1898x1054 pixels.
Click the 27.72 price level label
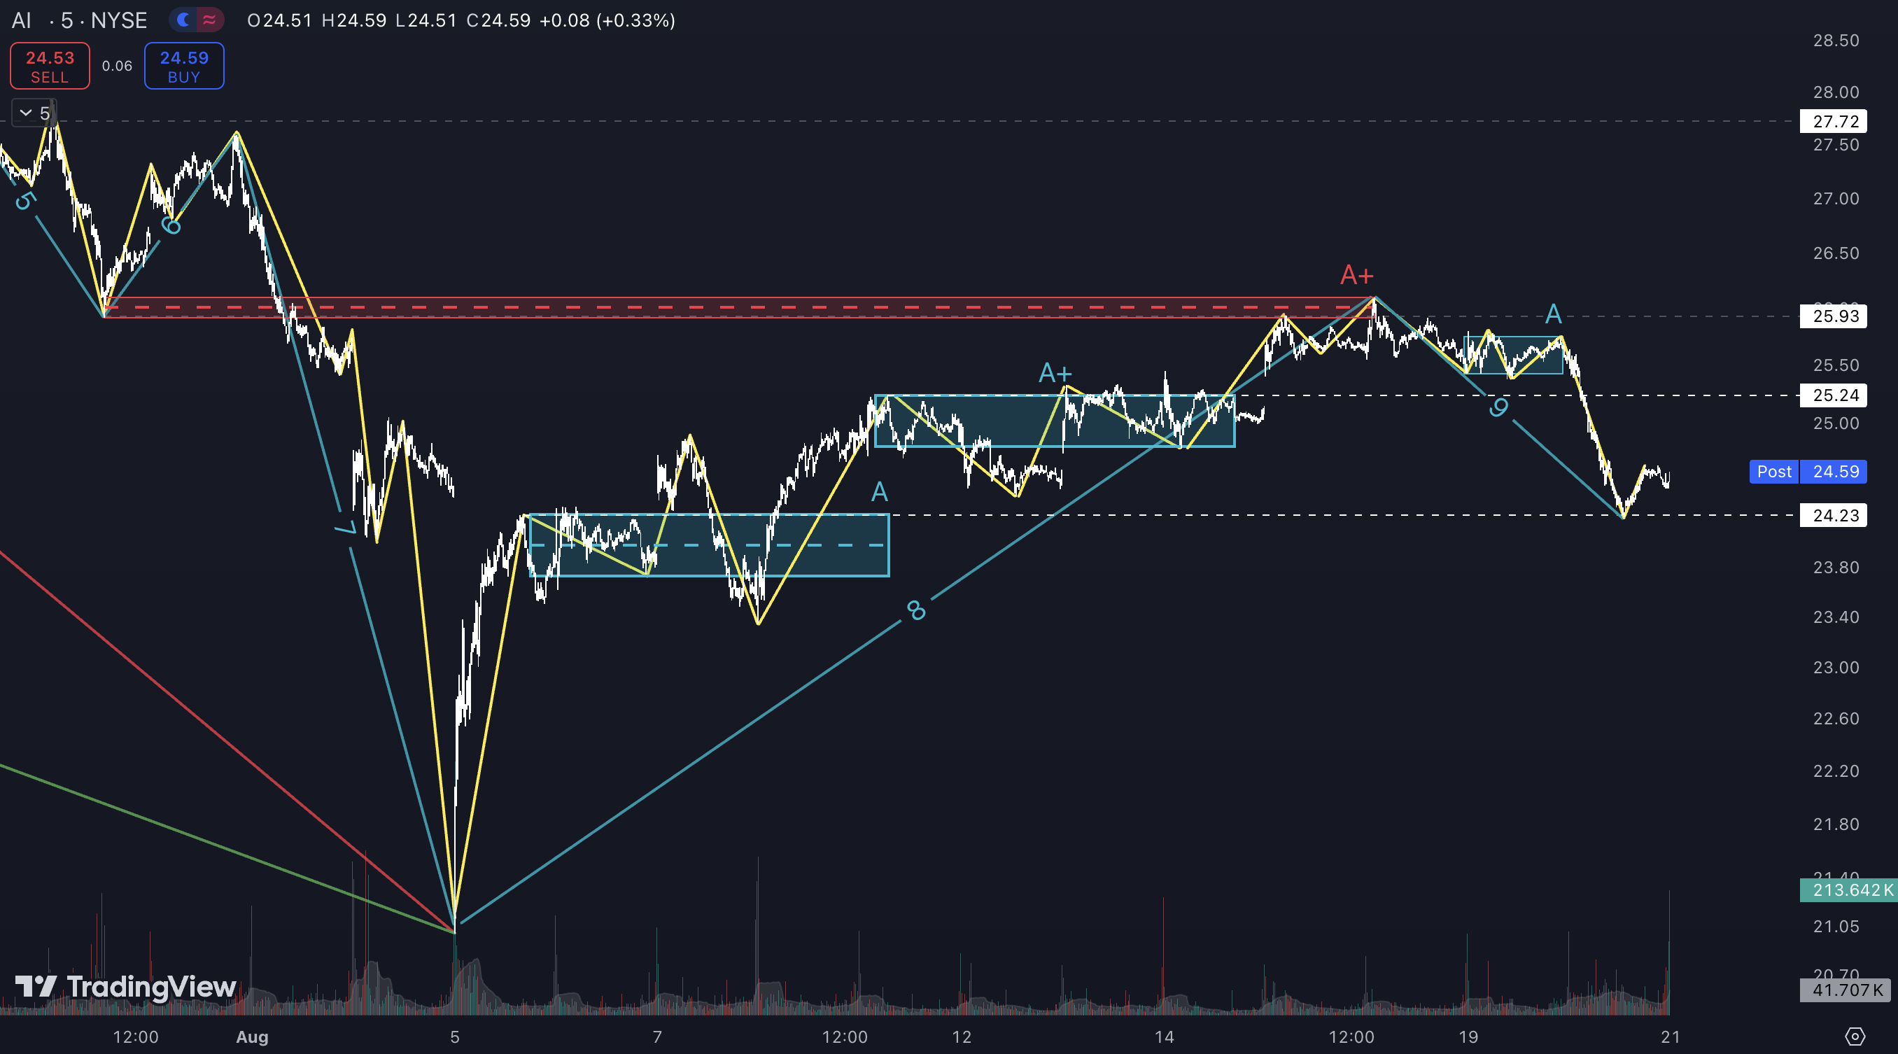click(x=1834, y=121)
